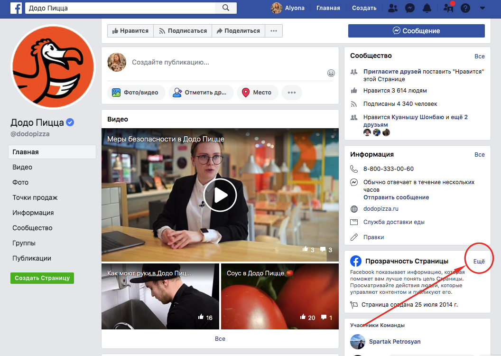The image size is (501, 356).
Task: Click the Фото/видео composer option
Action: point(137,93)
